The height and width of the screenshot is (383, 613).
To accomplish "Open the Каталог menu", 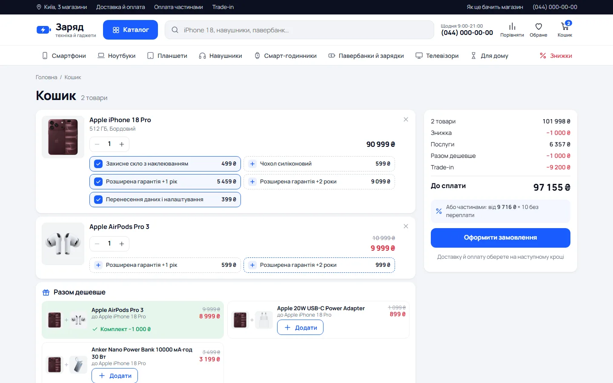I will click(130, 30).
